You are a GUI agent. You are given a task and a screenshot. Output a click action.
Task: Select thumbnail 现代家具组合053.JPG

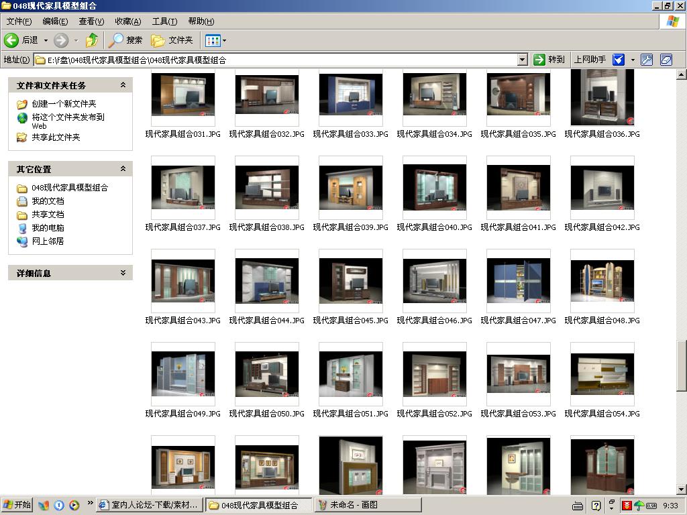click(x=519, y=374)
